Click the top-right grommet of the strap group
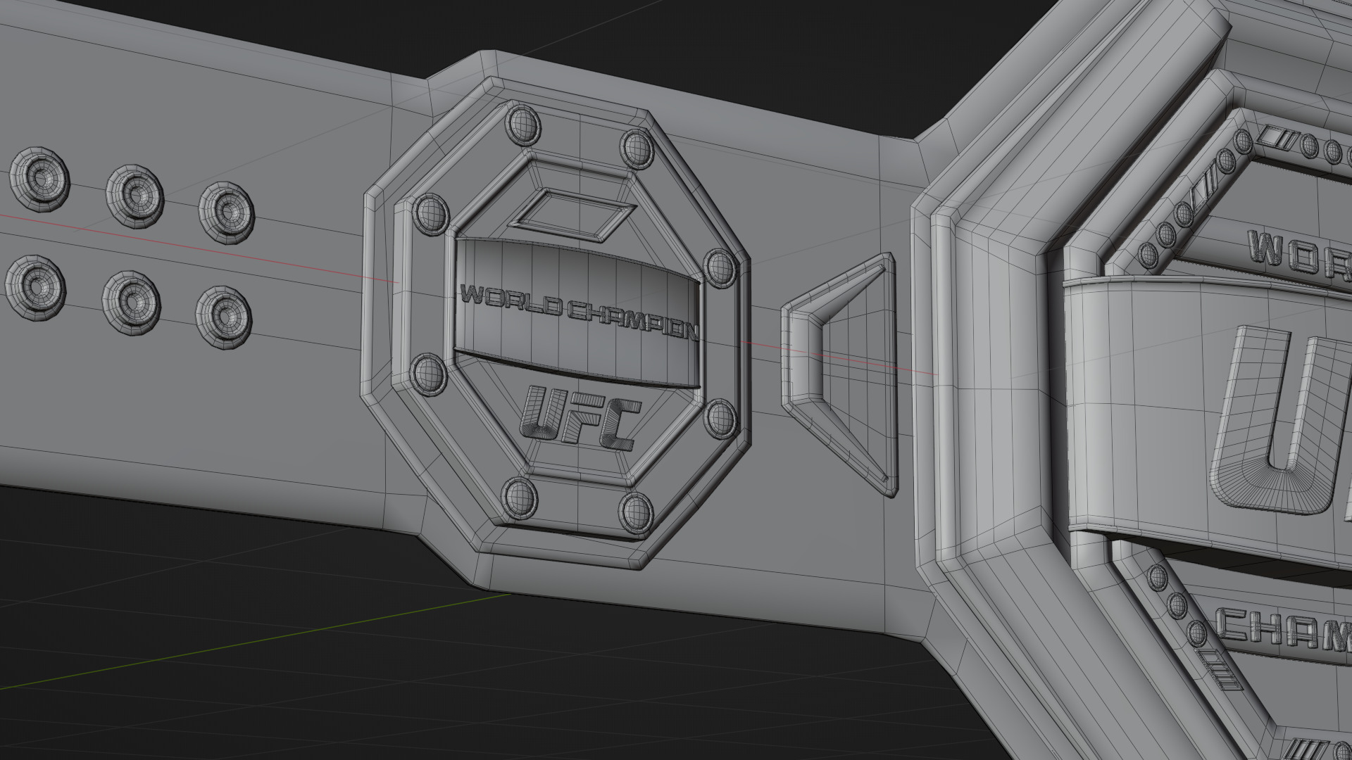 coord(226,212)
